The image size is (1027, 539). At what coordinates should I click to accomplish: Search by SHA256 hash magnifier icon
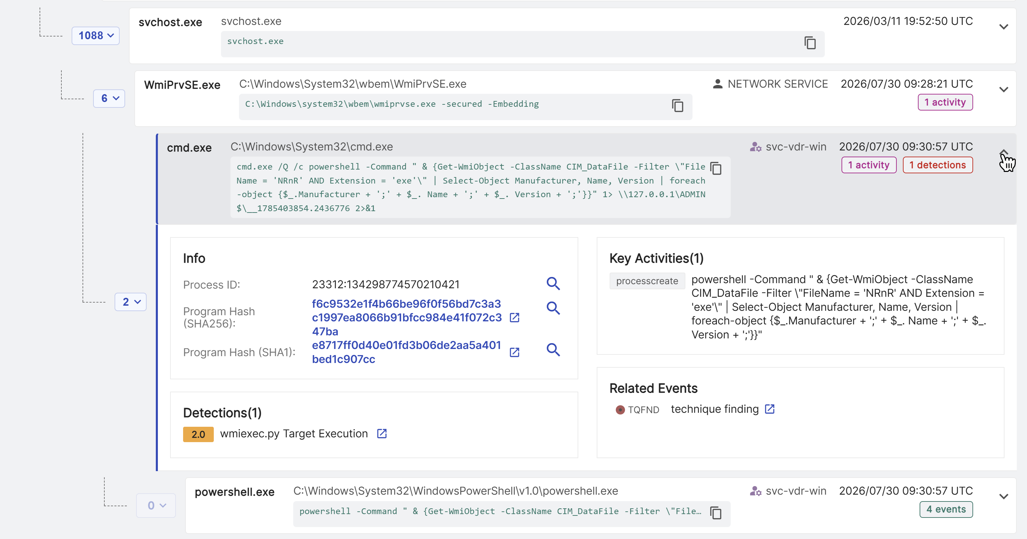(553, 308)
